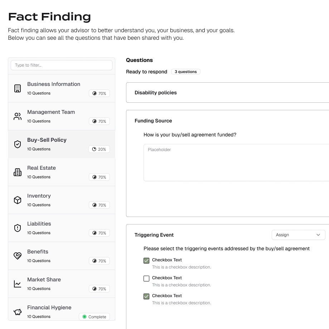Uncheck the third triggering event checkbox
The width and height of the screenshot is (329, 329).
point(146,296)
